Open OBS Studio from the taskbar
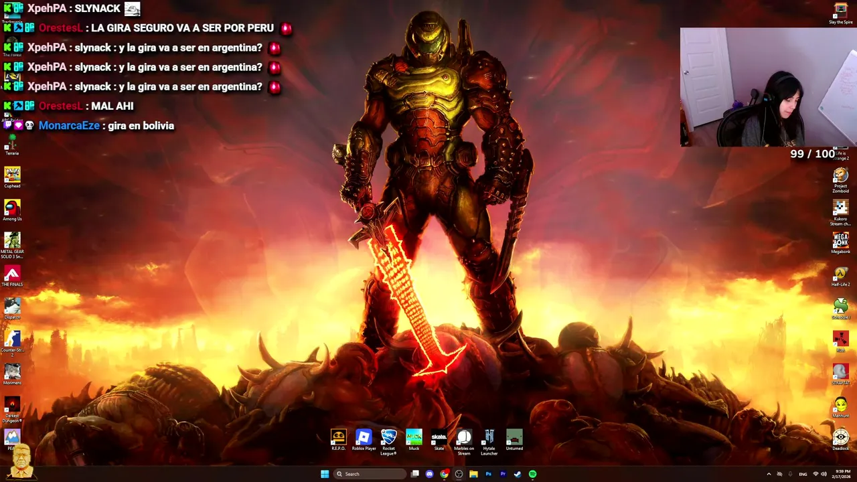The image size is (857, 482). tap(459, 474)
